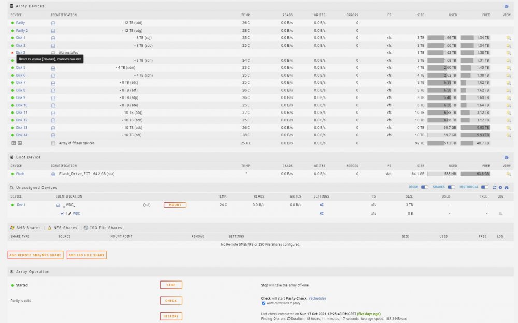Expand array devices with plus box icon
The width and height of the screenshot is (518, 323).
pos(20,143)
